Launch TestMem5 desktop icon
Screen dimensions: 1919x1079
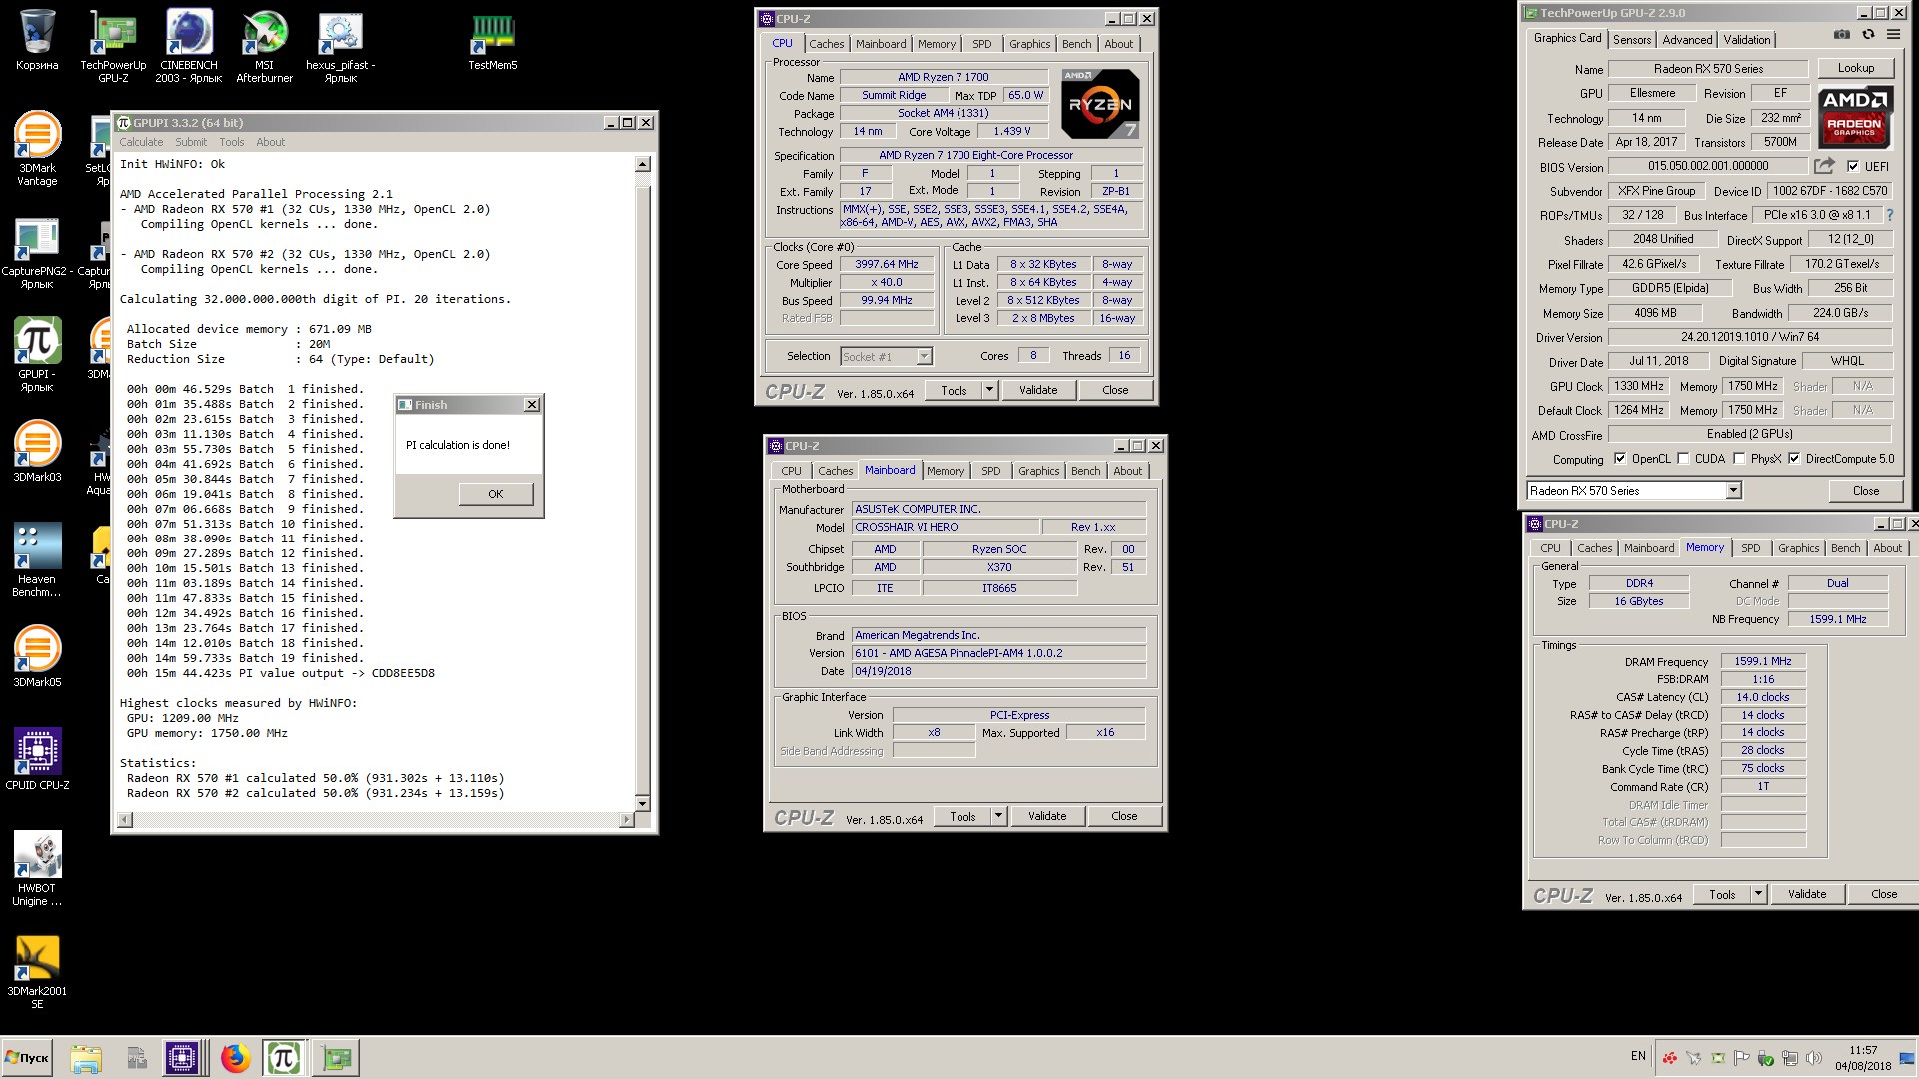point(493,41)
